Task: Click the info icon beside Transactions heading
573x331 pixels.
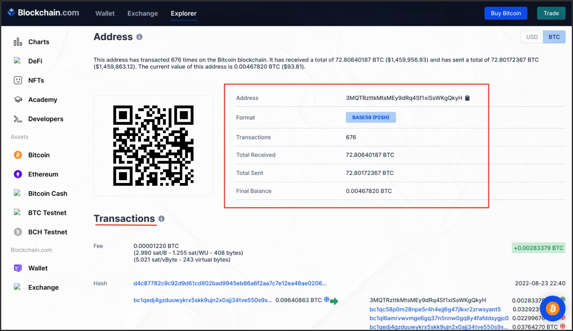Action: (x=162, y=219)
